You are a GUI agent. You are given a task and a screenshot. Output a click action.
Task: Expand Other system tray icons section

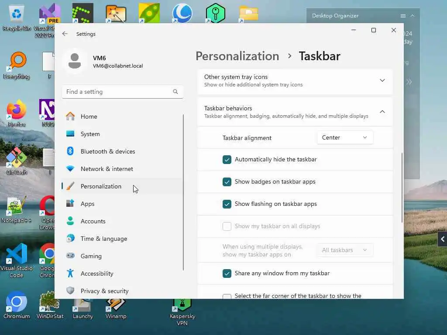(382, 80)
